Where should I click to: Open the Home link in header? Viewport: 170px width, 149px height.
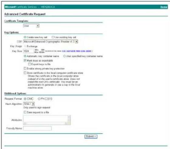[164, 7]
